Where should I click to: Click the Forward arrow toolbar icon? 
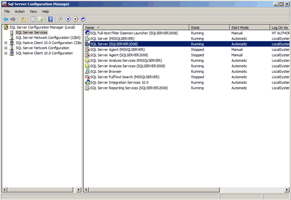13,19
